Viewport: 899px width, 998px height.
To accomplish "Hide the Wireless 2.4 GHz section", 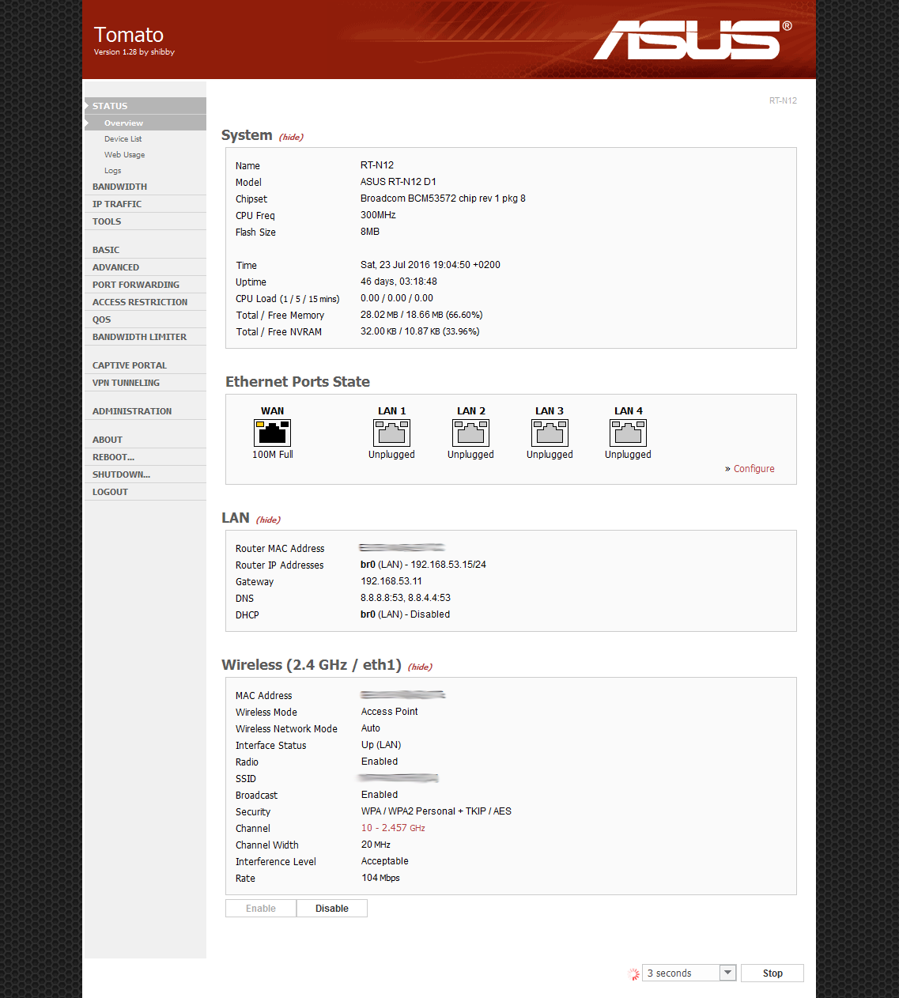I will [420, 667].
